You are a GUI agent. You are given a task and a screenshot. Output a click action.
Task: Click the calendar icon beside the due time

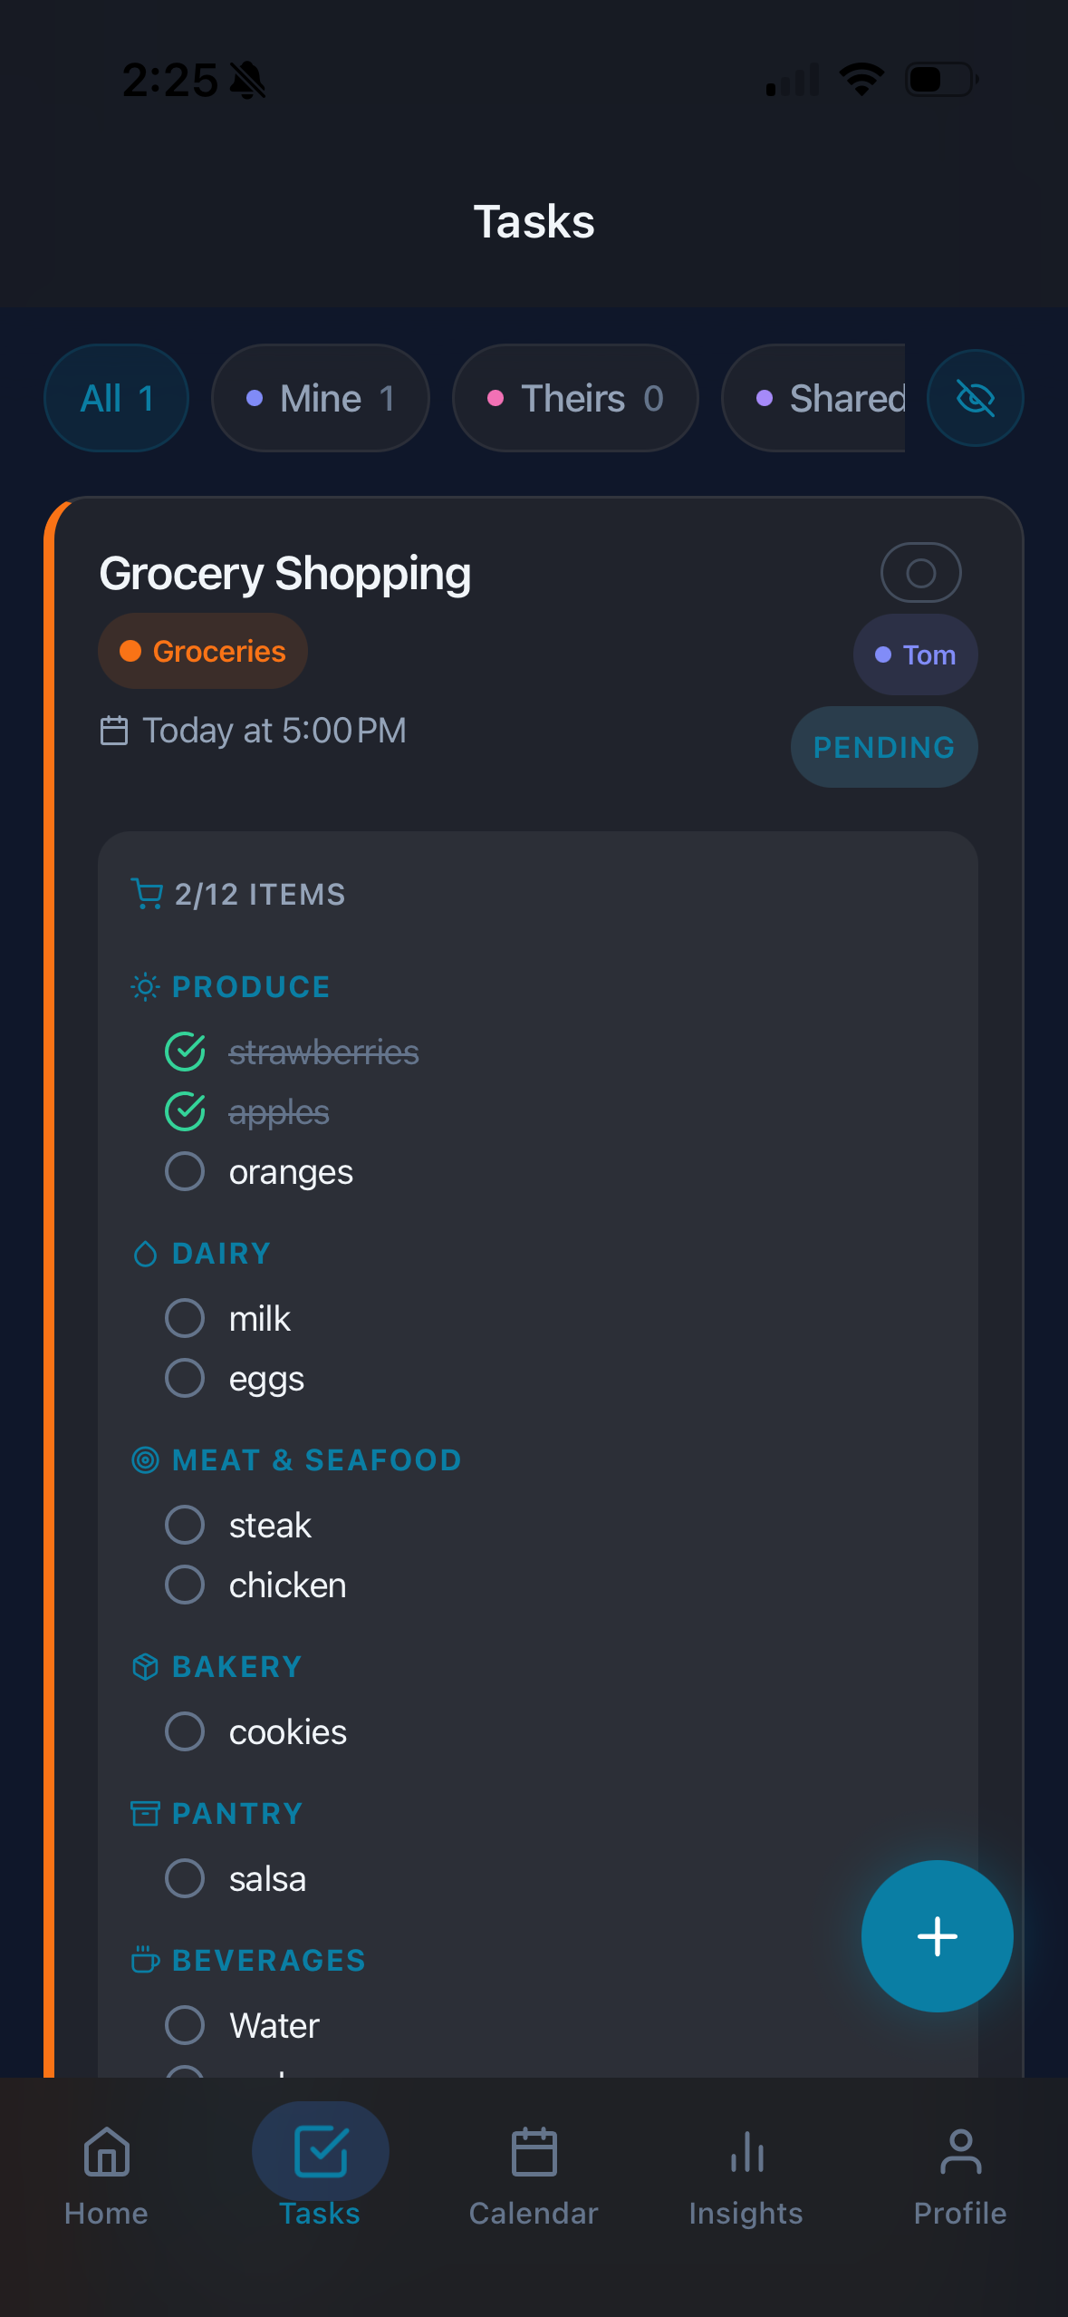(x=114, y=730)
